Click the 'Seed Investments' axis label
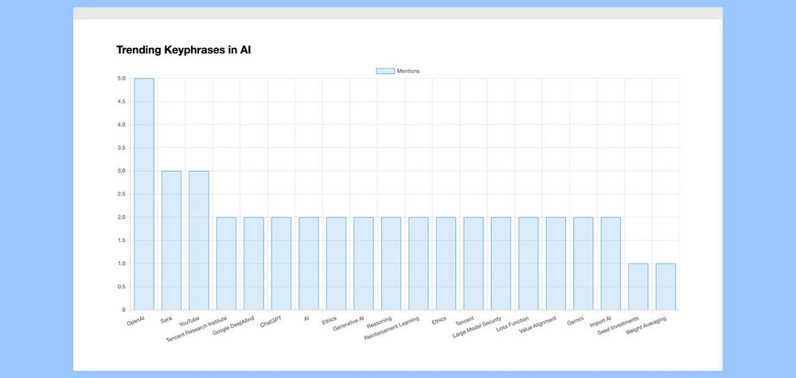796x378 pixels. [618, 325]
